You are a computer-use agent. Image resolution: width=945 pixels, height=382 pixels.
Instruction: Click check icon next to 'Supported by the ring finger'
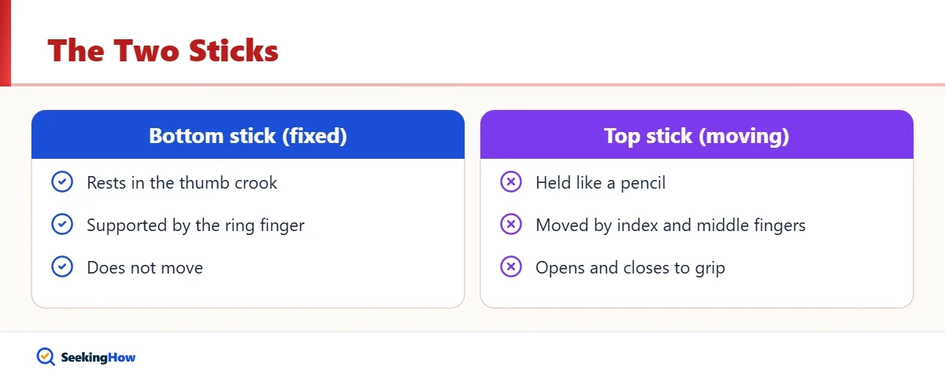tap(61, 225)
